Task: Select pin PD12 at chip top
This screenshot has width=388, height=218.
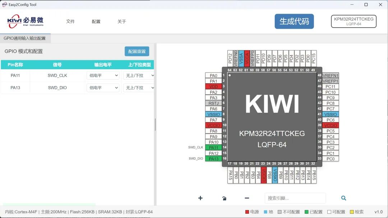Action: click(230, 58)
